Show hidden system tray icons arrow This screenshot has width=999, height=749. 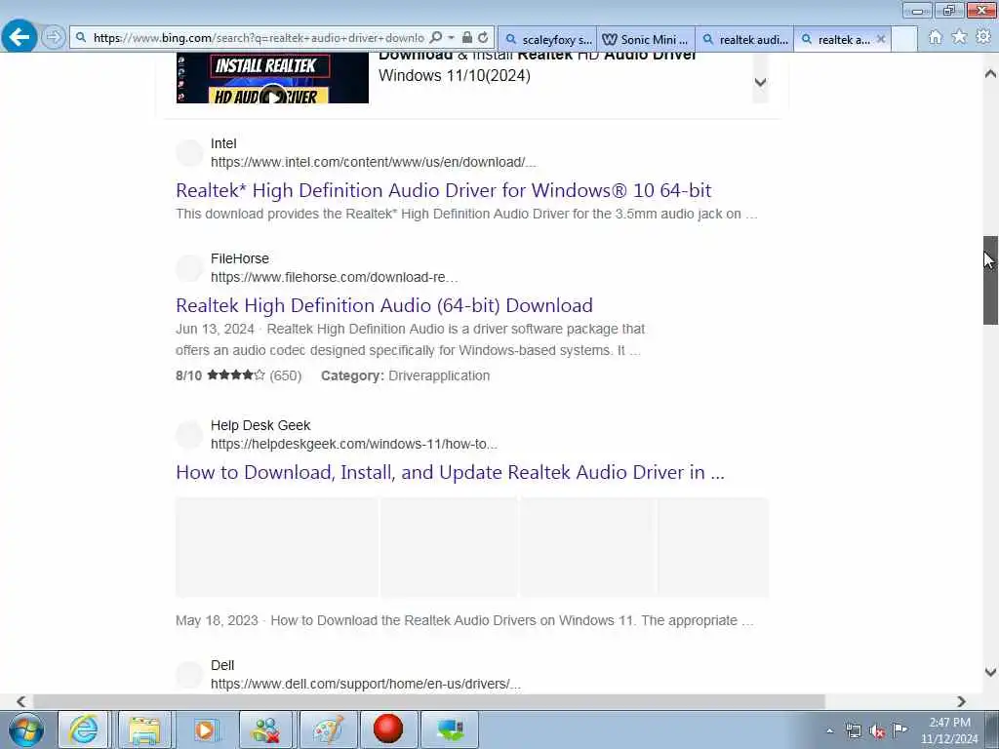tap(829, 731)
